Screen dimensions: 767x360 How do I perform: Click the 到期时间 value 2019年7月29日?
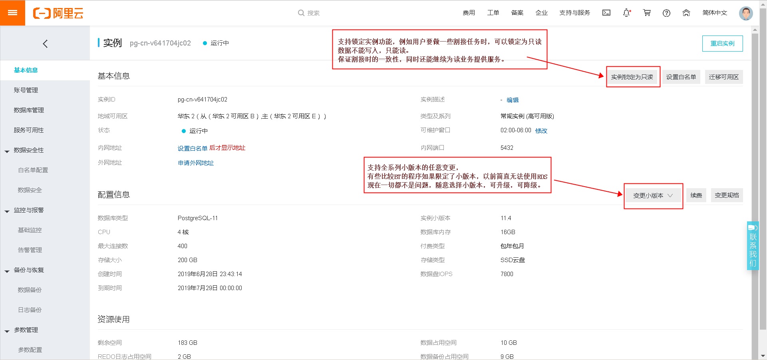coord(210,288)
